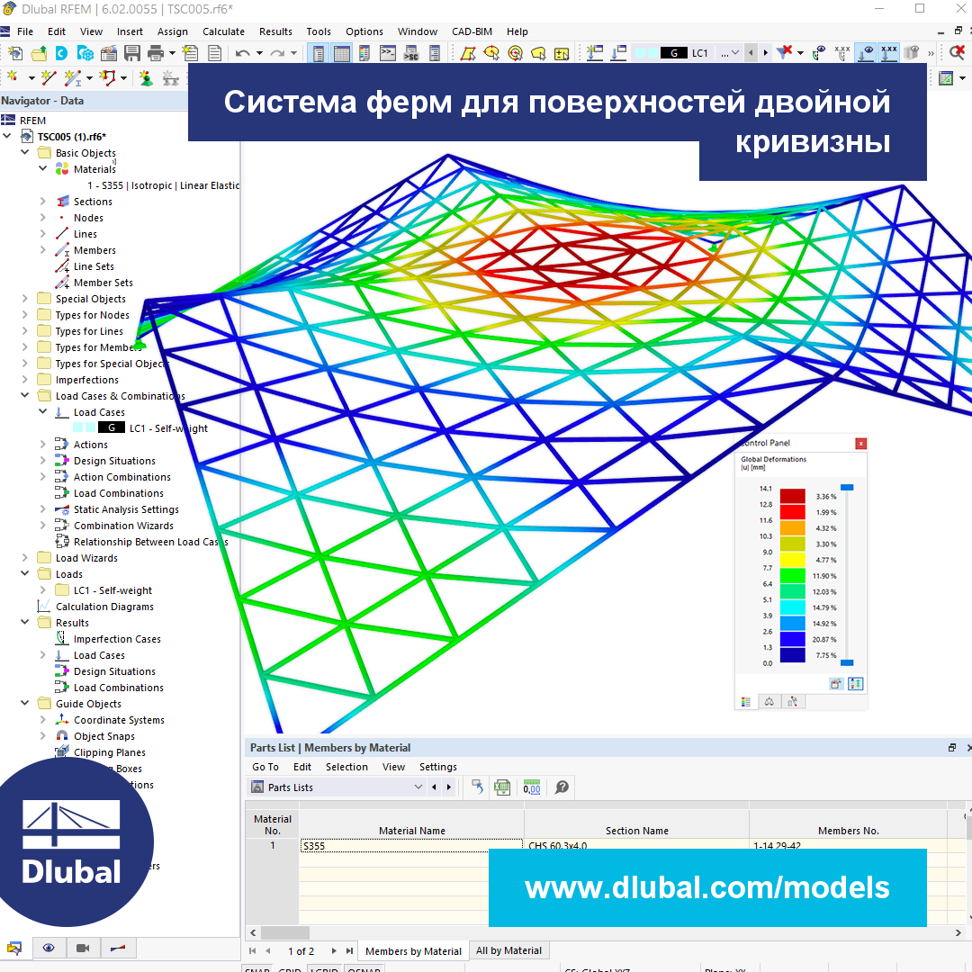Click the decimal places 0,00 icon
972x972 pixels.
(532, 787)
